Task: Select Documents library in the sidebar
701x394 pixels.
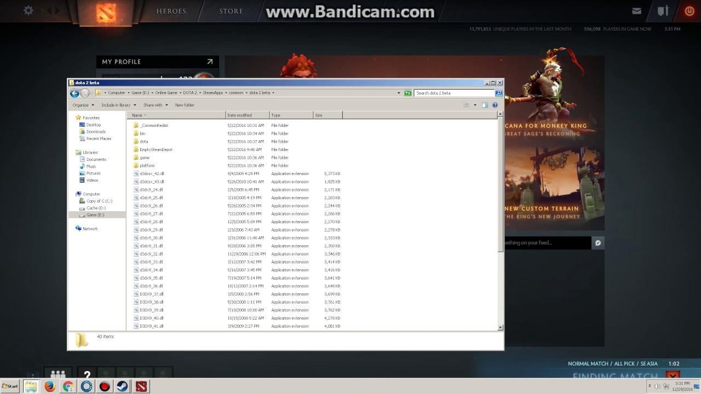Action: (x=96, y=160)
